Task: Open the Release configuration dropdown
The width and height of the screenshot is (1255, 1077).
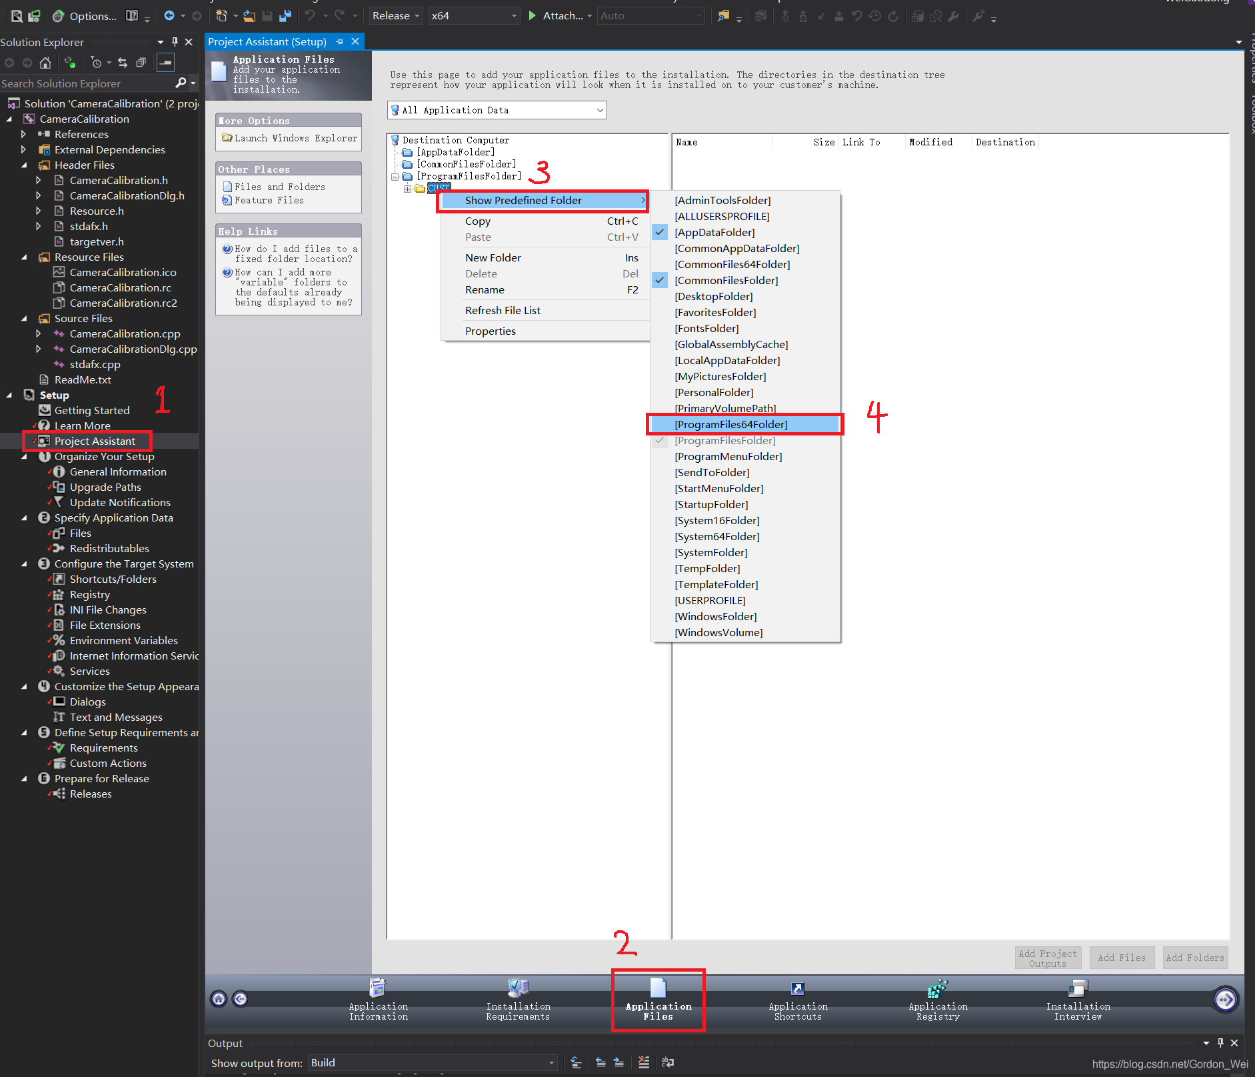Action: pyautogui.click(x=396, y=15)
